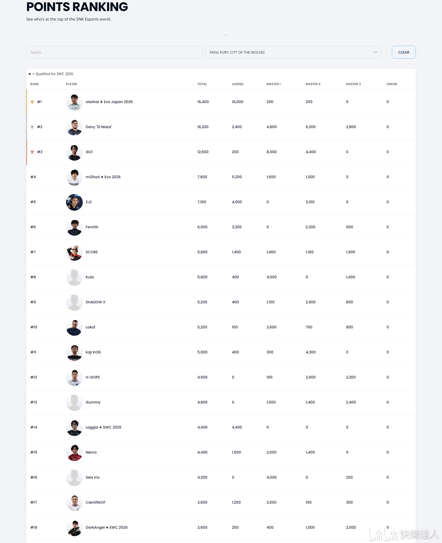Screen dimensions: 442x543
Task: Click Kula's placeholder avatar icon
Action: click(x=74, y=277)
